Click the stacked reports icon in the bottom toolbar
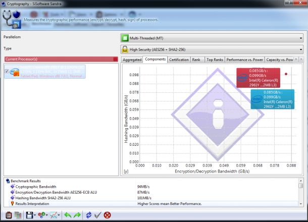Viewport: 308px width, 222px height. tap(18, 215)
